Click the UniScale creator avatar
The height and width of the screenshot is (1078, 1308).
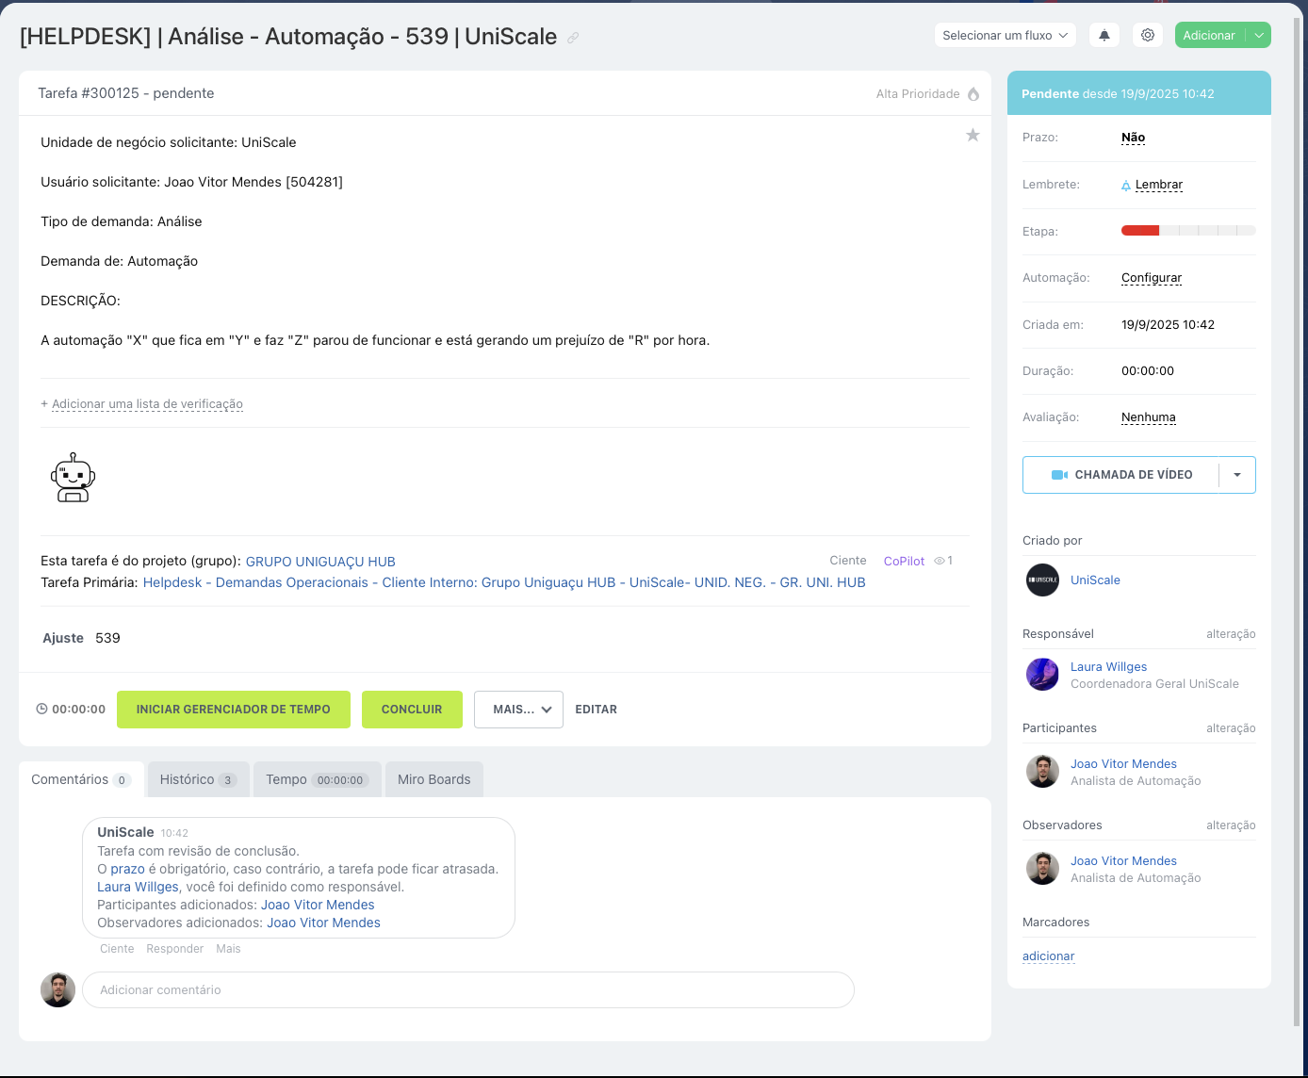1042,580
